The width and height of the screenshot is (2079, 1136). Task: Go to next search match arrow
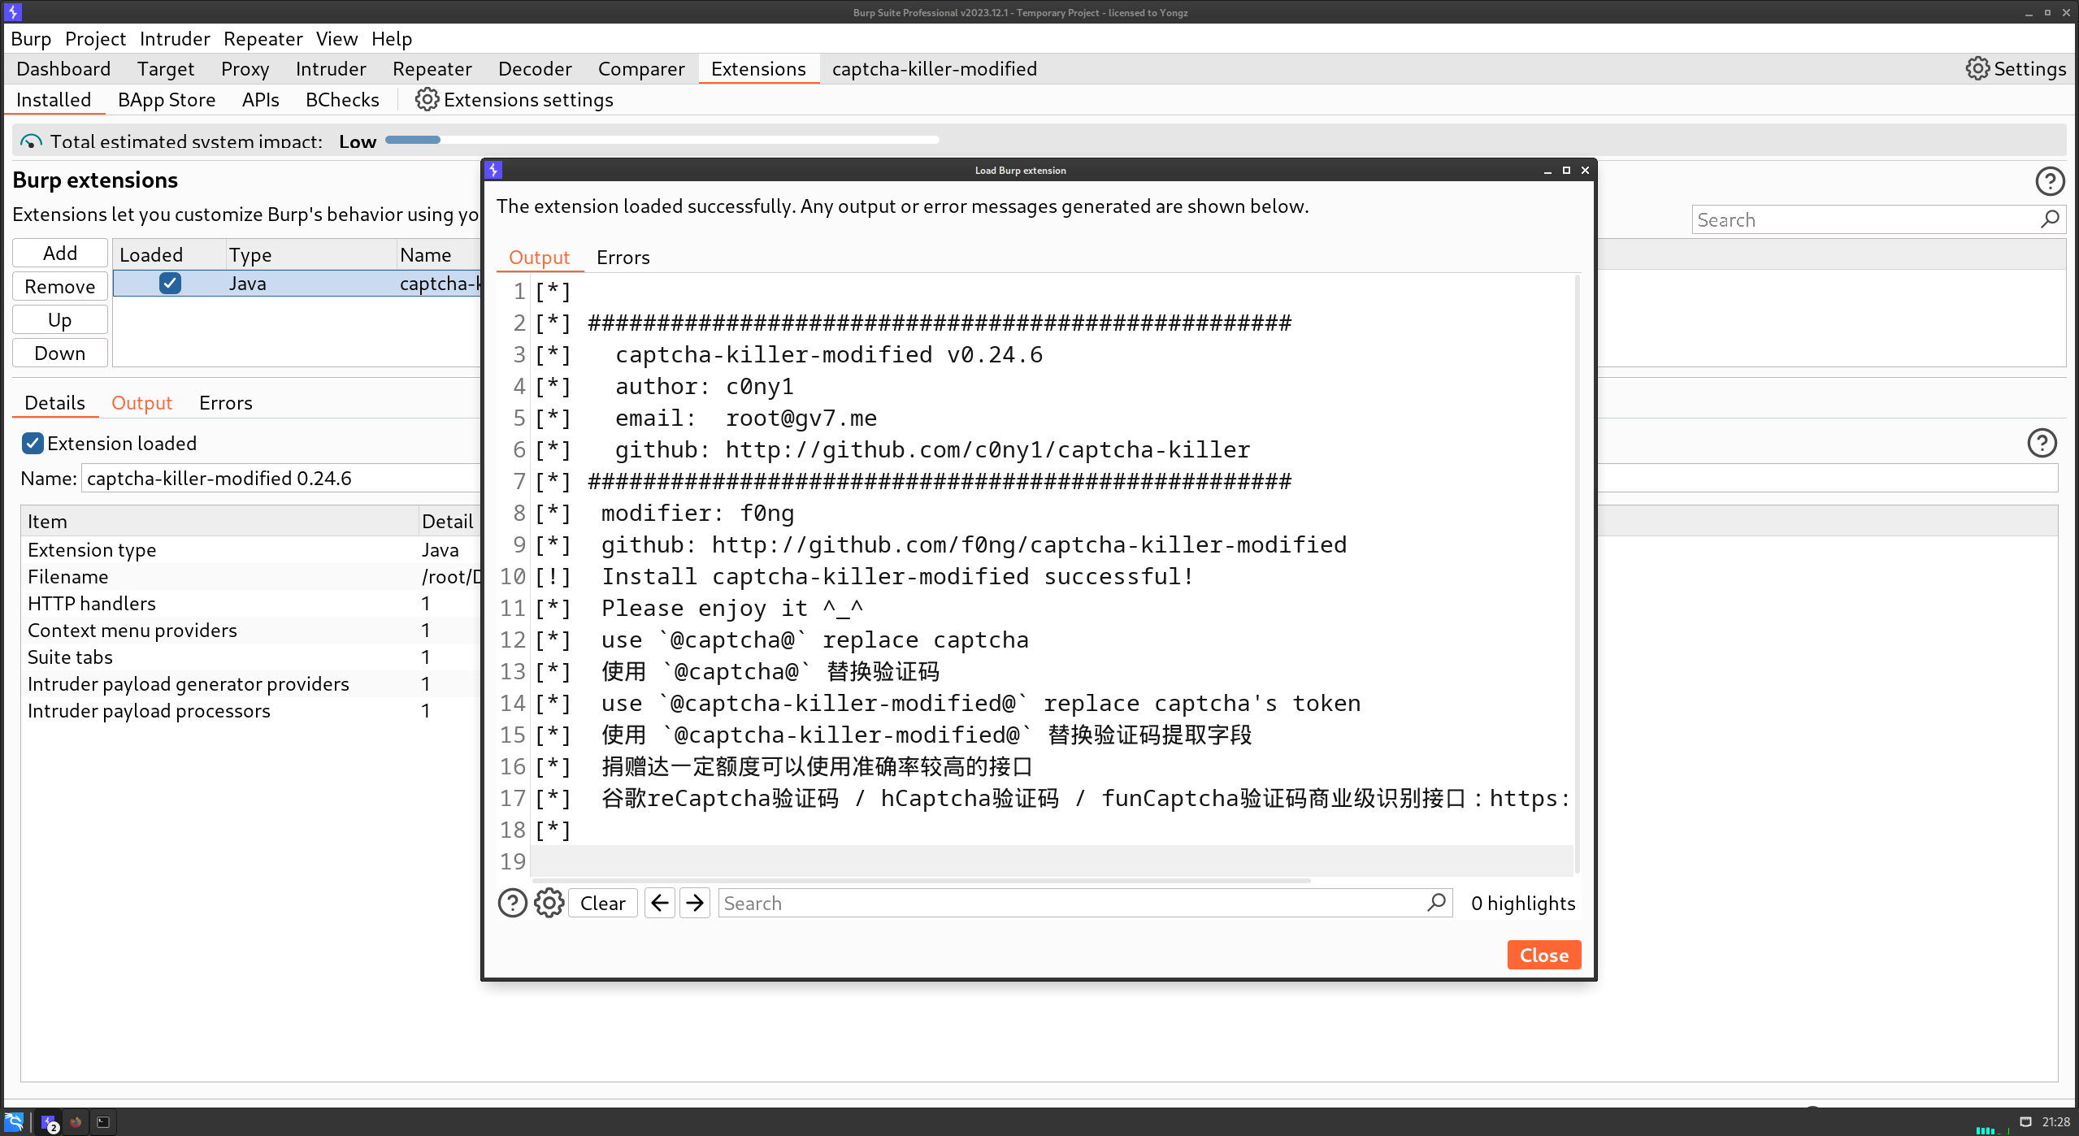[695, 903]
